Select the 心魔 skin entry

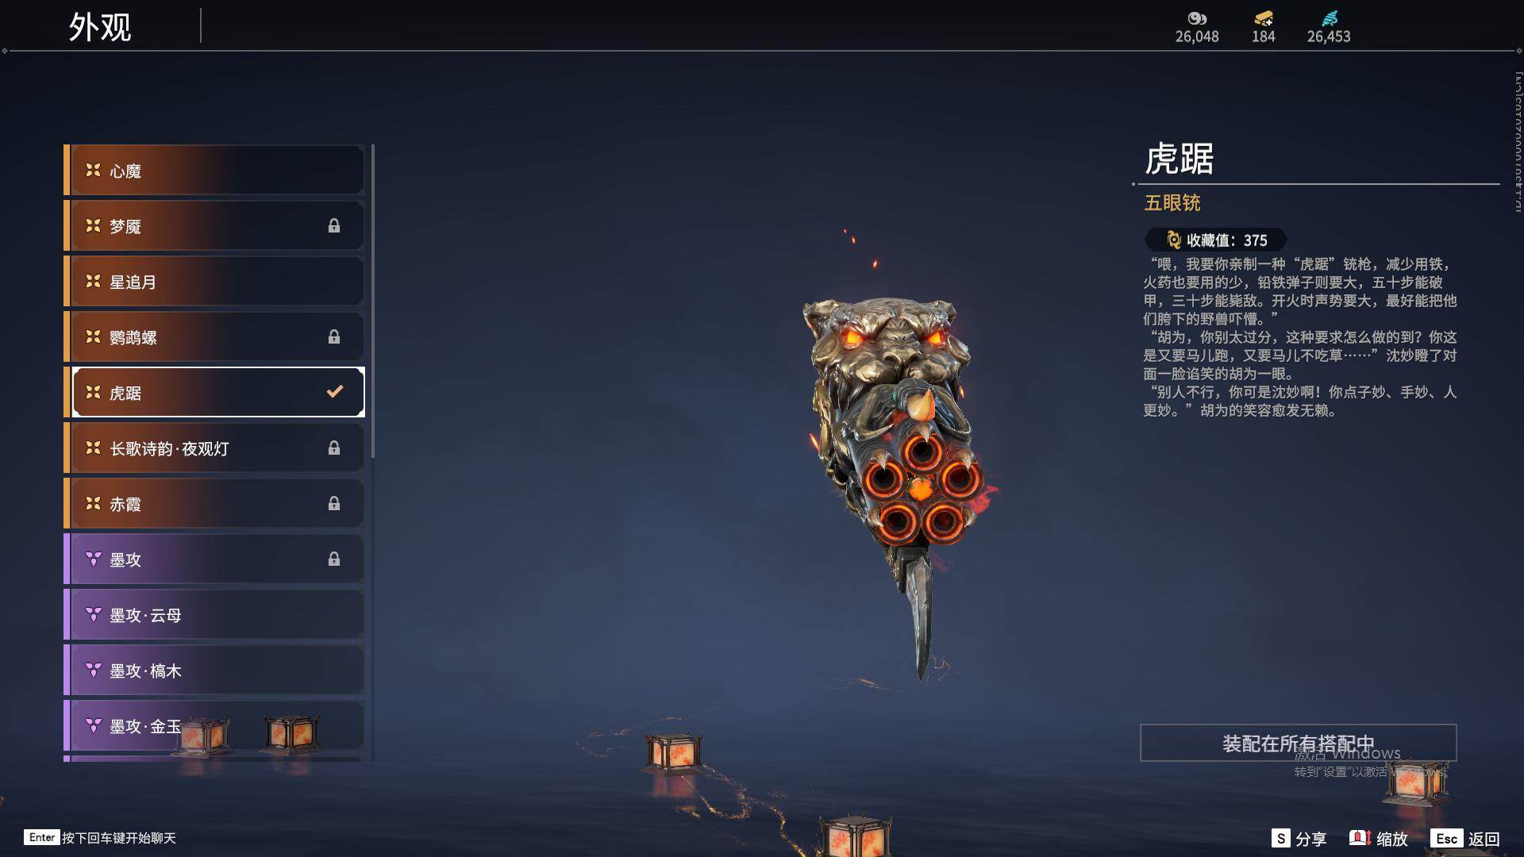[214, 170]
